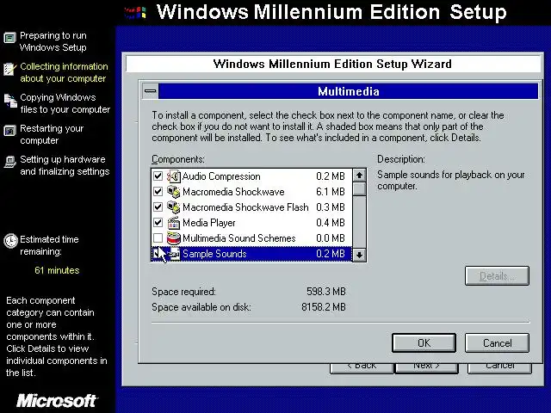Click the Collecting information step icon
This screenshot has height=413, width=551.
(9, 69)
